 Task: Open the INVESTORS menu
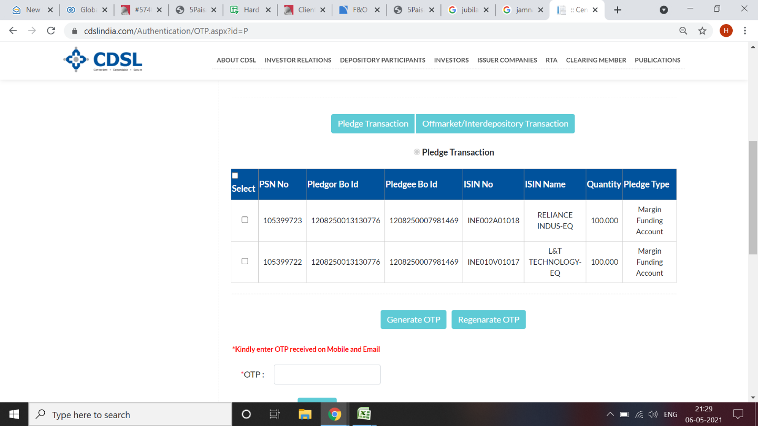(x=452, y=60)
